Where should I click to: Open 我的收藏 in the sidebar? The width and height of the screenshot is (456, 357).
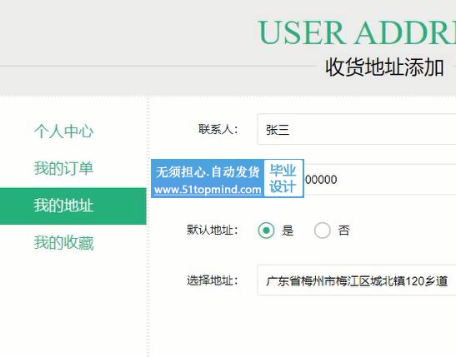(63, 243)
